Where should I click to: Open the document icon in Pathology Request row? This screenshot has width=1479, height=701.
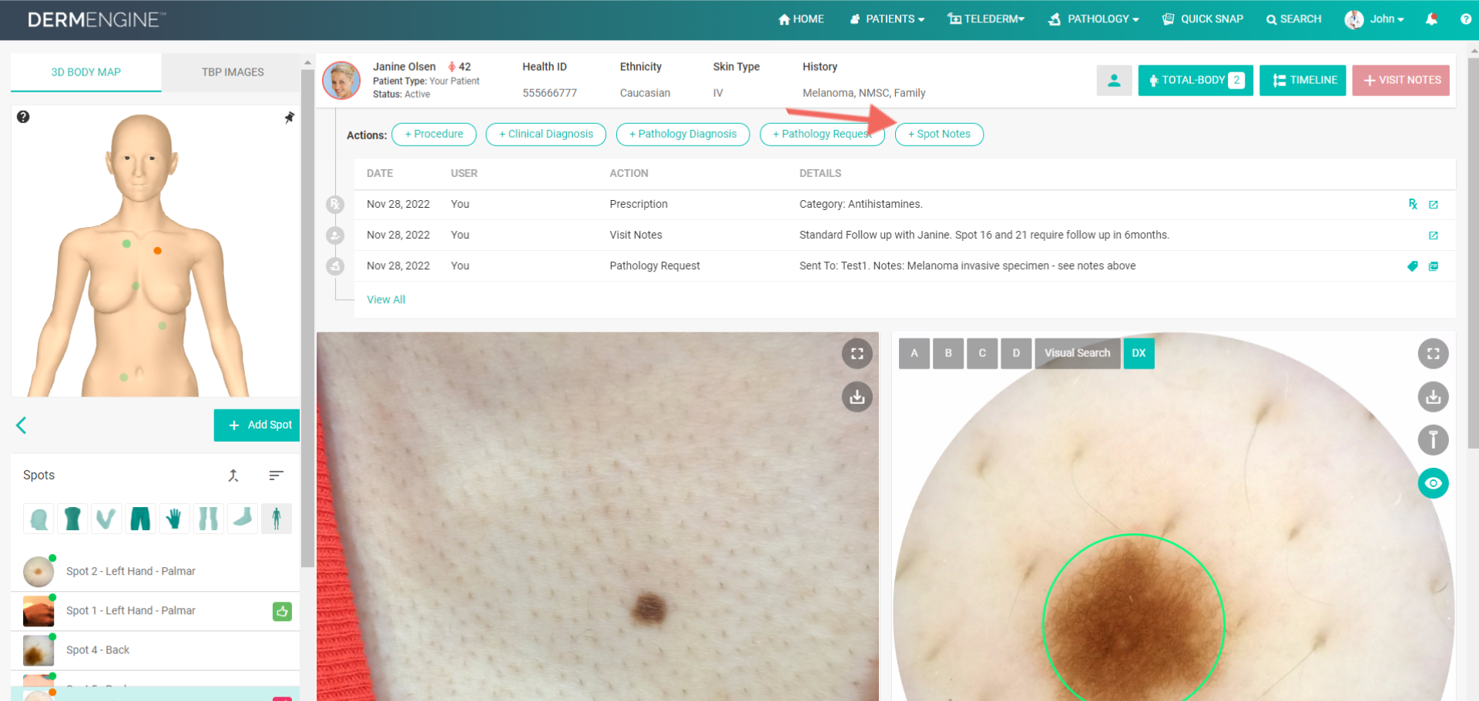point(1434,266)
